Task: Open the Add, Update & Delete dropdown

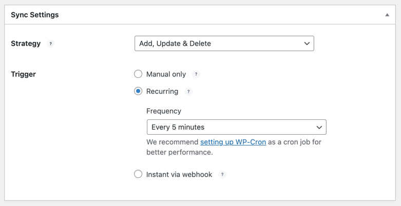Action: pos(224,44)
